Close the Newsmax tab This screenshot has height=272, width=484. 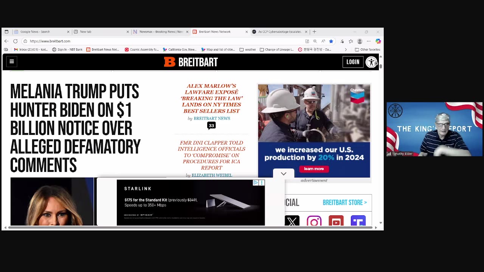187,32
